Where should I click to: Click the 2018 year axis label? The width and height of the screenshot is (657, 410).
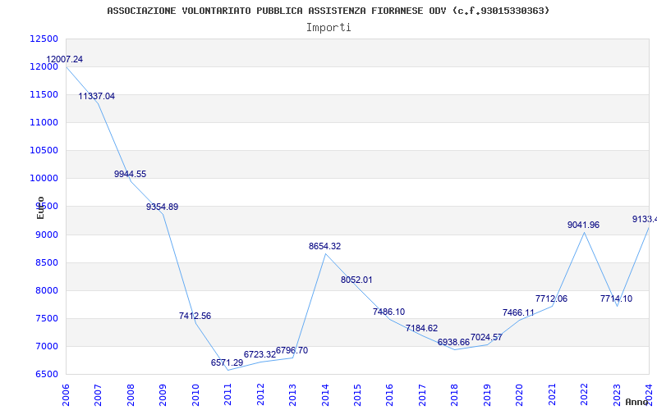455,395
